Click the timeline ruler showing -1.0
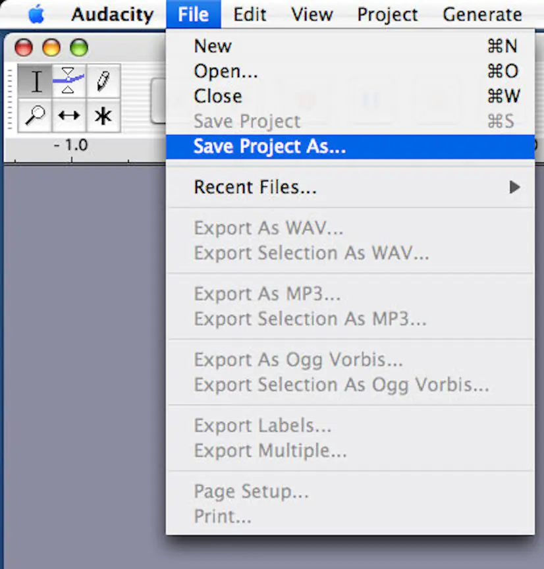Screen dimensions: 544x569 click(70, 145)
